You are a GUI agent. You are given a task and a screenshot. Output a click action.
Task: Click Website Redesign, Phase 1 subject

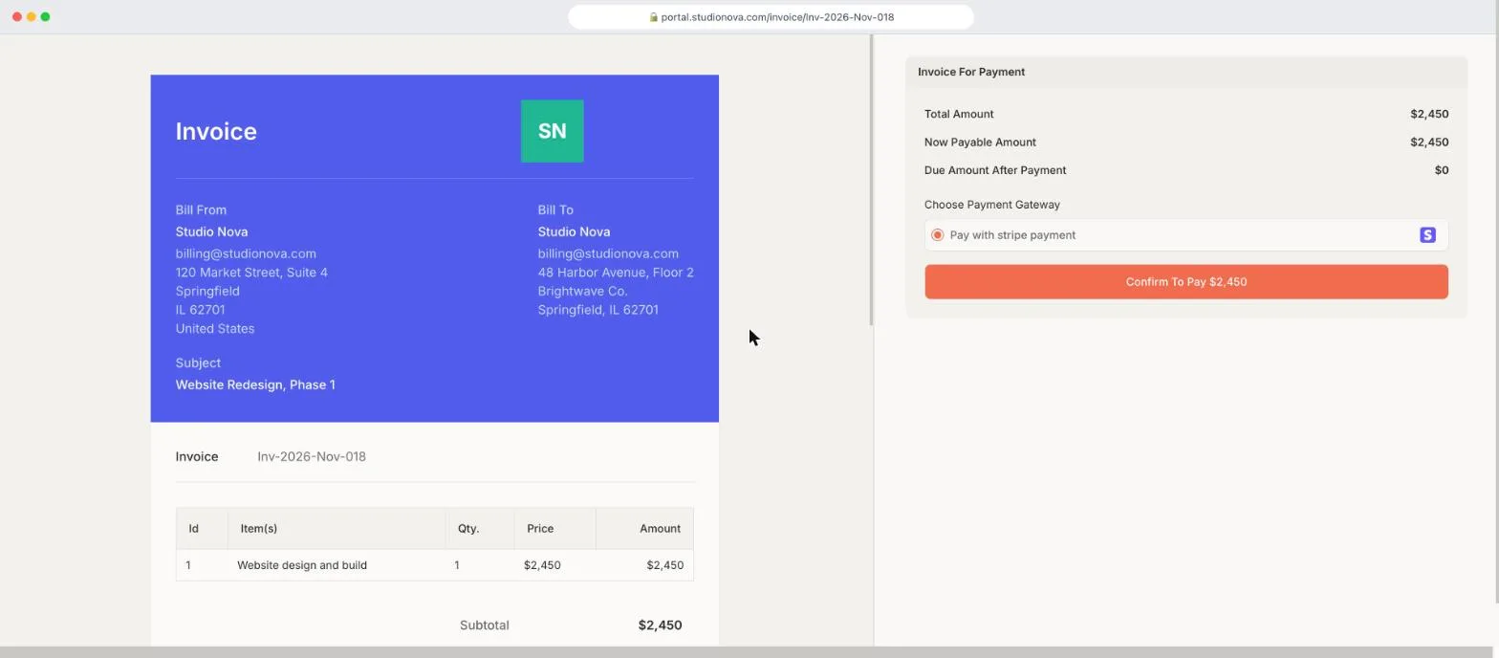click(x=255, y=385)
